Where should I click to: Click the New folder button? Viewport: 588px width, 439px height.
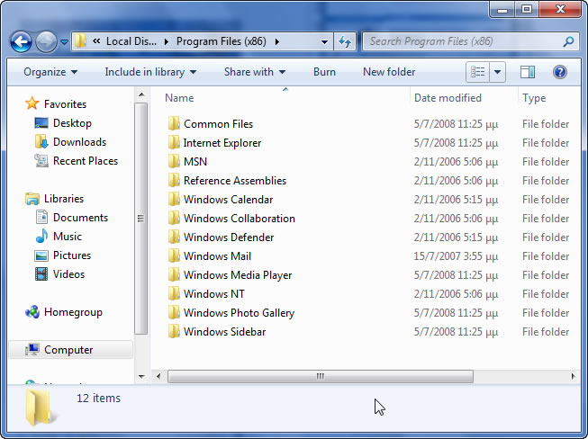pyautogui.click(x=389, y=72)
